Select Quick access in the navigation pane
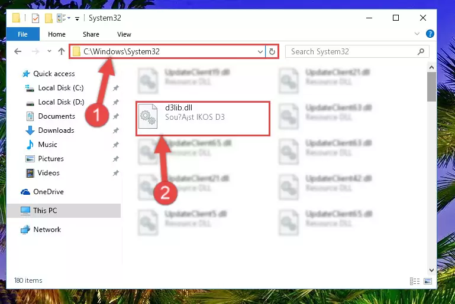 pyautogui.click(x=54, y=74)
